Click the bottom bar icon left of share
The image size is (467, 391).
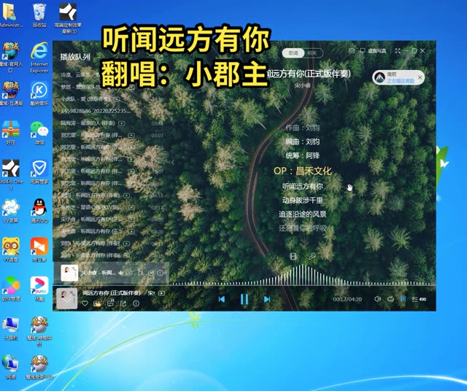(x=110, y=303)
